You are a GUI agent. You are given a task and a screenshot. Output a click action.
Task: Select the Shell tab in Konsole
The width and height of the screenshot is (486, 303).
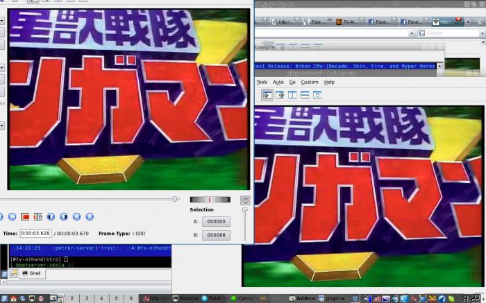pos(32,273)
